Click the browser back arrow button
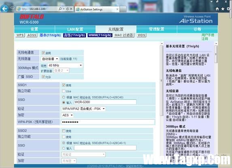Image resolution: width=232 pixels, height=168 pixels. [x=4, y=9]
